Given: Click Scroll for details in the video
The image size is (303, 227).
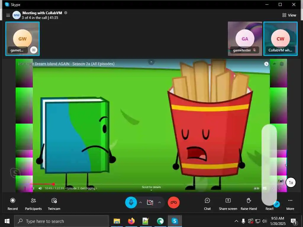Looking at the screenshot, I should [151, 187].
